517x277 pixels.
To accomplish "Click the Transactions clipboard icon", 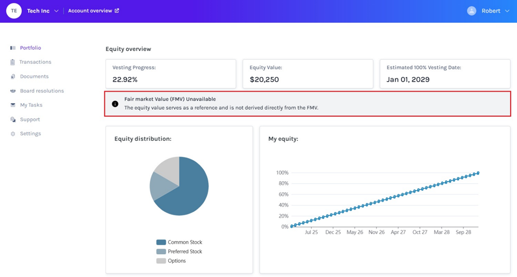I will point(13,62).
